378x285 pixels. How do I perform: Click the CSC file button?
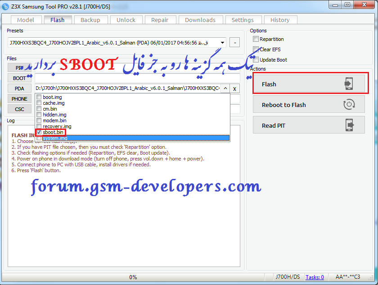[19, 109]
